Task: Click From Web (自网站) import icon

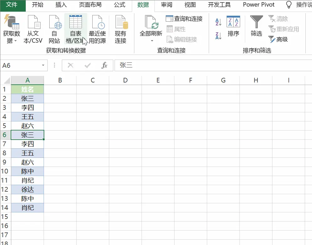Action: 54,29
